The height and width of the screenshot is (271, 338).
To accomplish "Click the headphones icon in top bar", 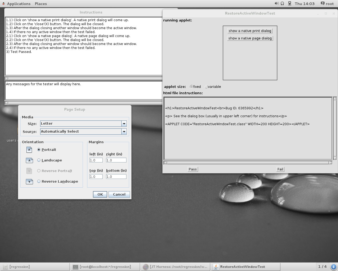I will [x=282, y=3].
